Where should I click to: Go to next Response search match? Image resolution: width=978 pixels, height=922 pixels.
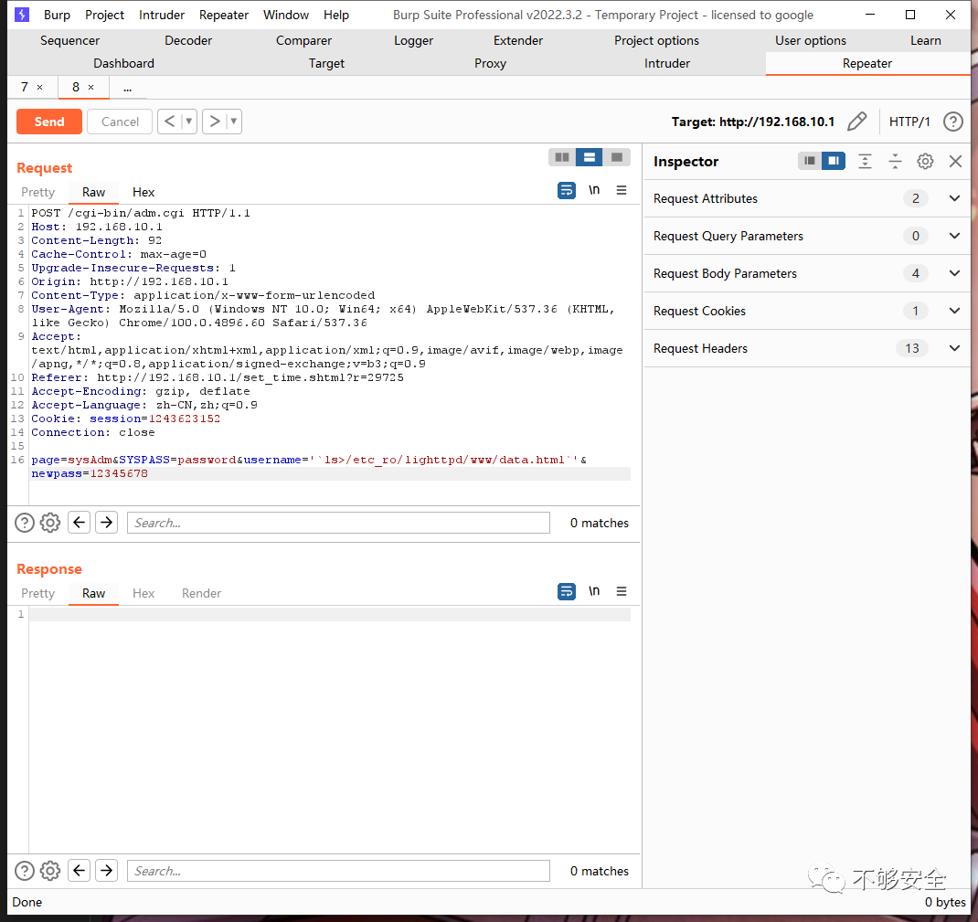107,870
